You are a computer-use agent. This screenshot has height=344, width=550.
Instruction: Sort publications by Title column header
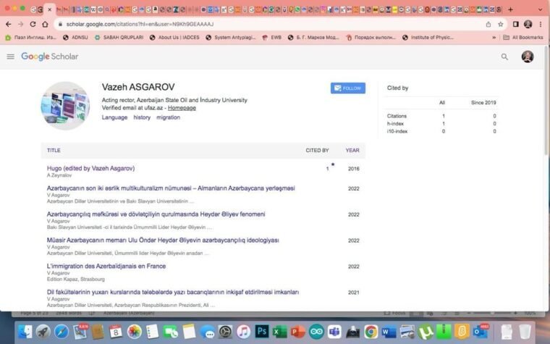pos(54,151)
